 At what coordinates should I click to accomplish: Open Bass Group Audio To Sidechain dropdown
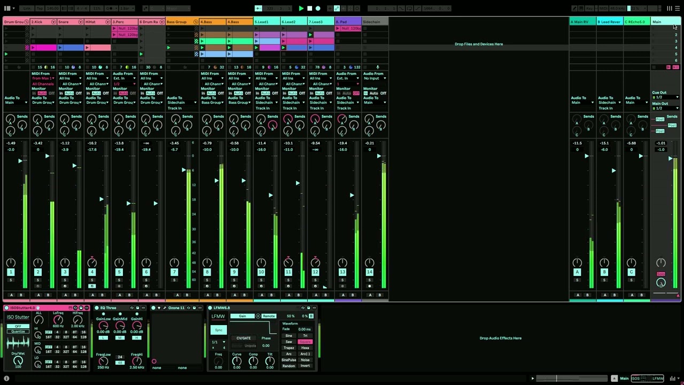[176, 103]
